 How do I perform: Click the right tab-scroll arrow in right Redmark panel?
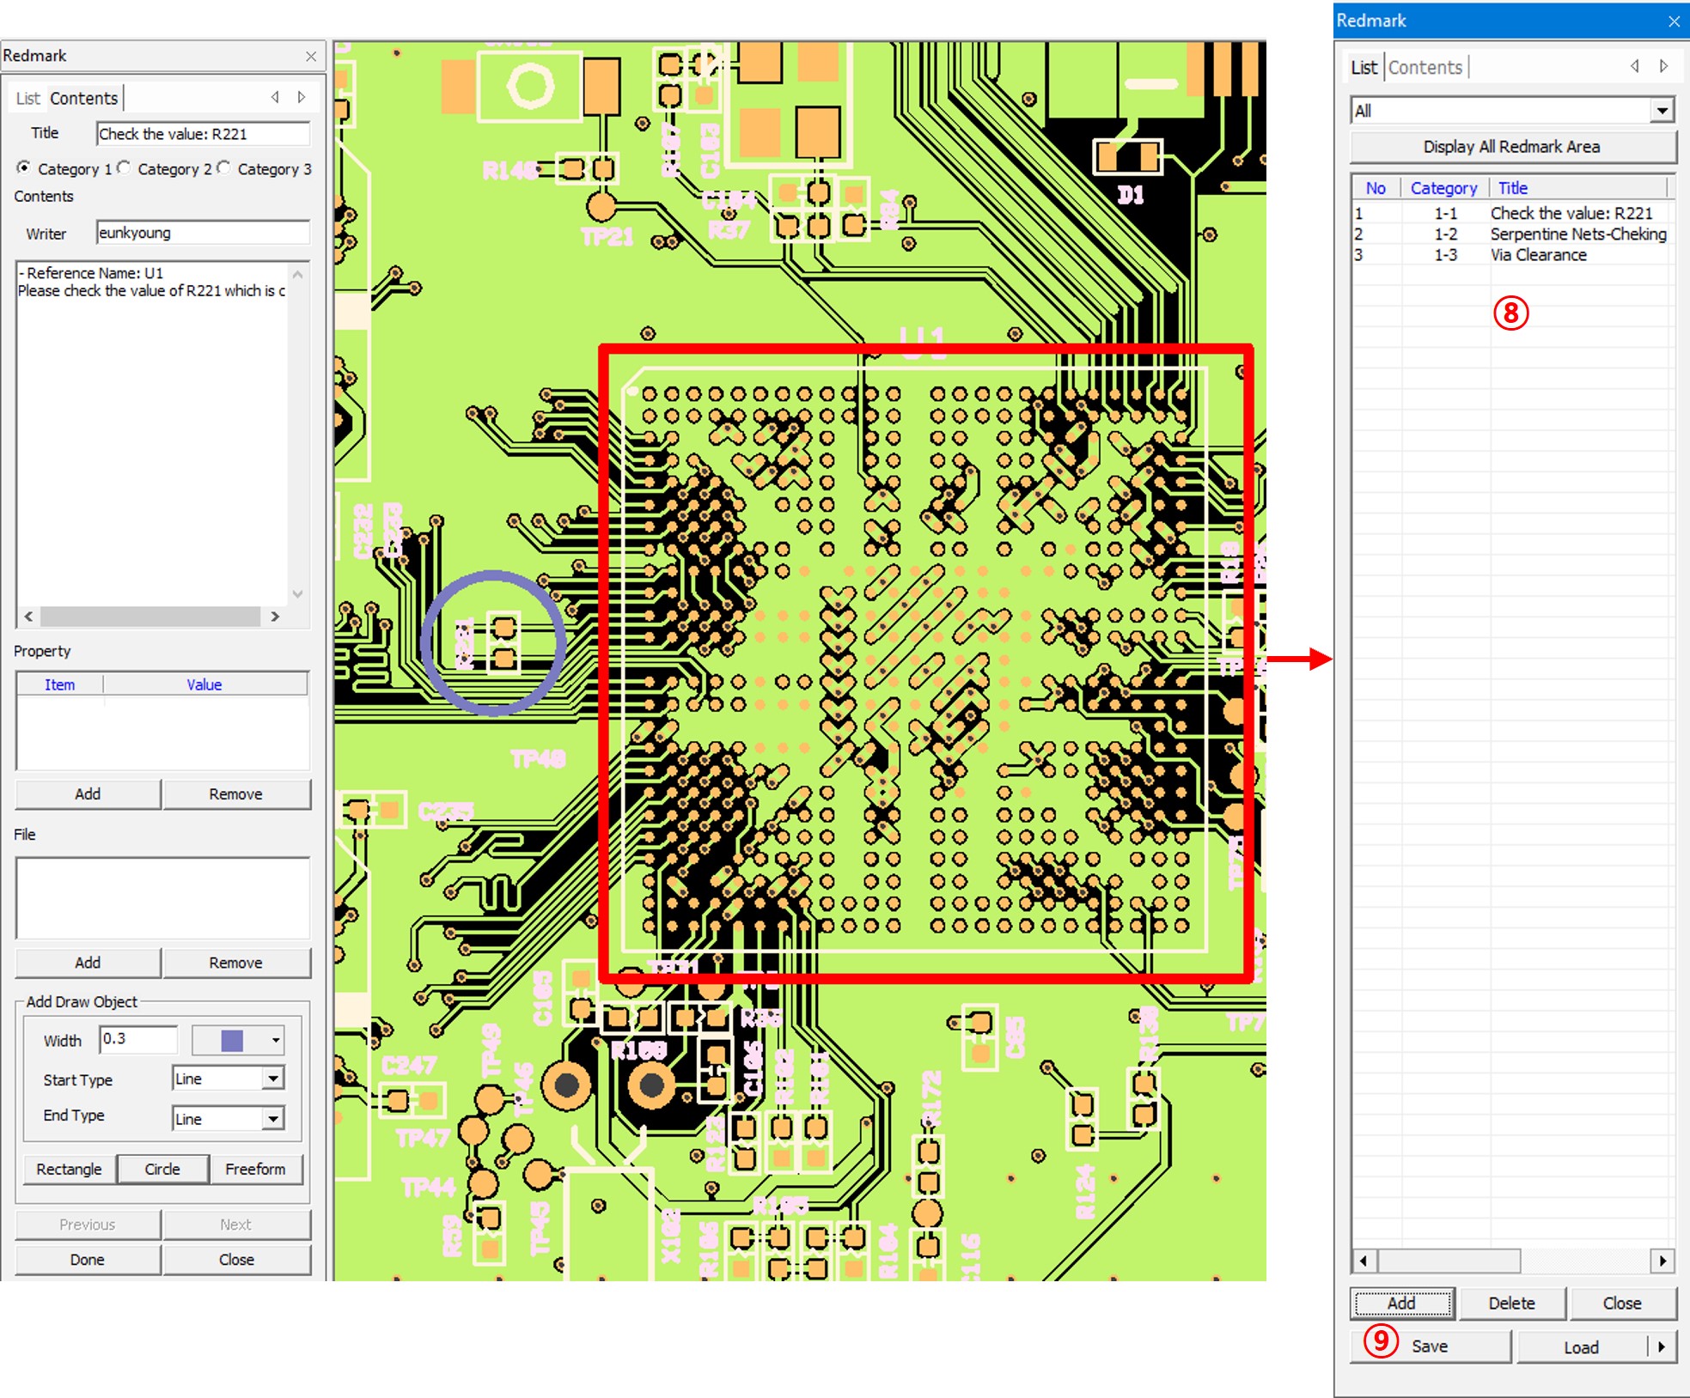pyautogui.click(x=1664, y=66)
